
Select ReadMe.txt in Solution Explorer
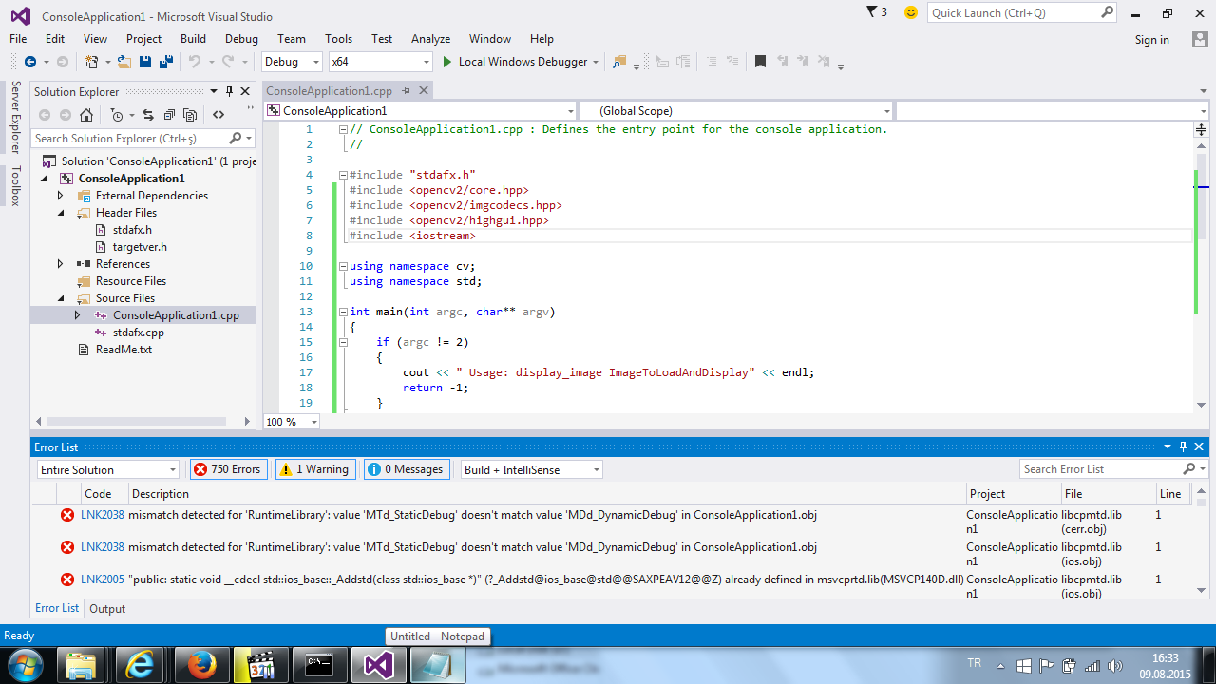(x=123, y=350)
